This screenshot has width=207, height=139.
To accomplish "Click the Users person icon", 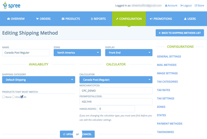I will 185,19.
